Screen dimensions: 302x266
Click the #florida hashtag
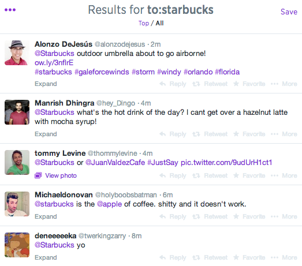click(228, 72)
